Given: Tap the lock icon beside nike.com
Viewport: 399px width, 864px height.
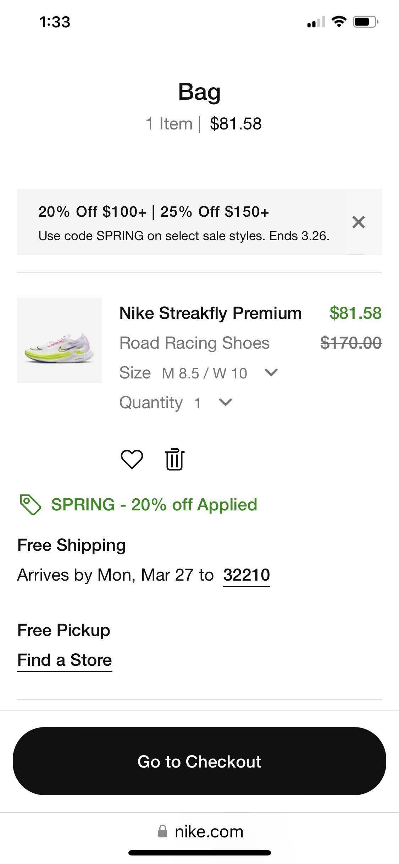Looking at the screenshot, I should 162,831.
